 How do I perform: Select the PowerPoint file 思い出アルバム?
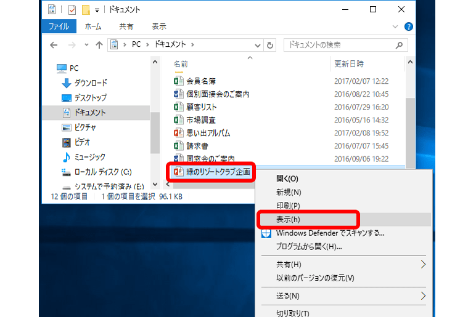(x=202, y=133)
